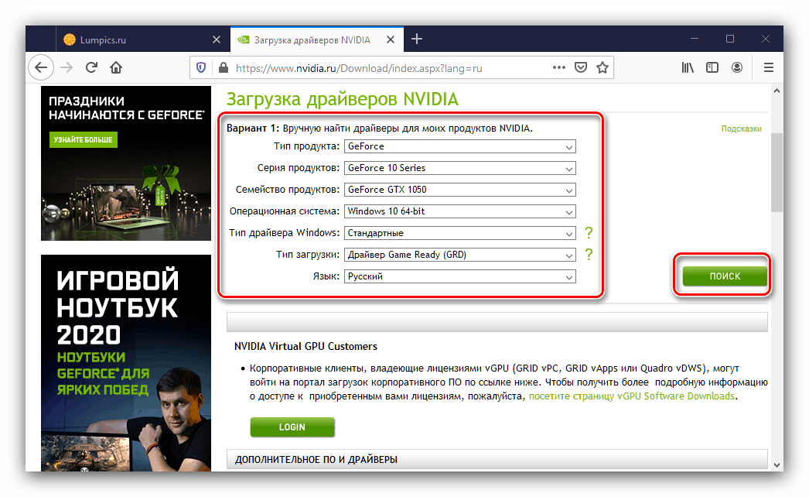
Task: Expand the 'Тип продукта' GeForce dropdown
Action: click(x=459, y=146)
